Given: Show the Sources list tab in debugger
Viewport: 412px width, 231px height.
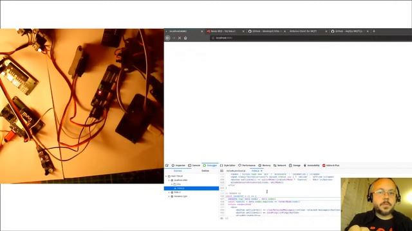Looking at the screenshot, I should coord(178,171).
